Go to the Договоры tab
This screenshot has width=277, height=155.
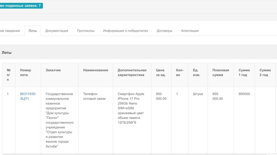coord(164,31)
